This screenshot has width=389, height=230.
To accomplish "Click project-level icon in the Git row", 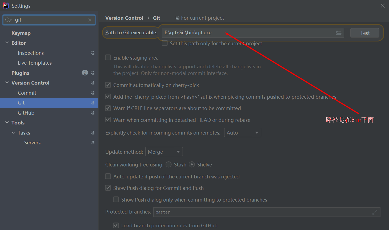I will pos(93,103).
